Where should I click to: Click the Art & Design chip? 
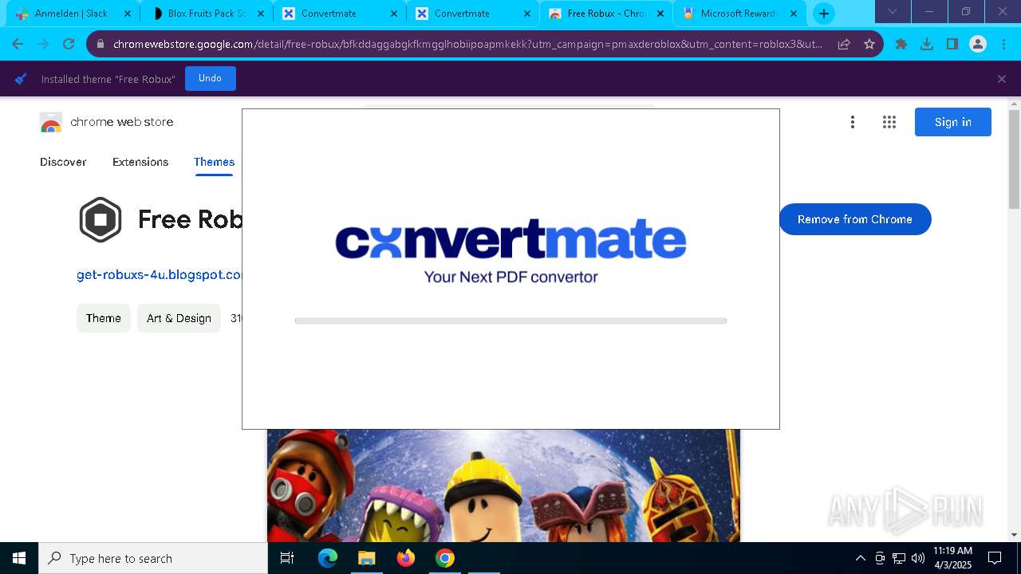[x=179, y=318]
